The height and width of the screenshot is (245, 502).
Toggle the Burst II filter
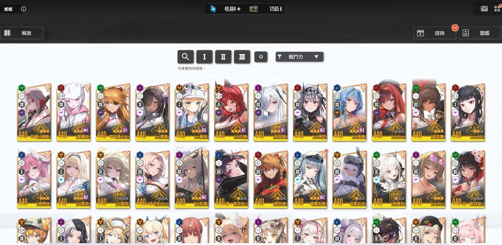(x=223, y=57)
